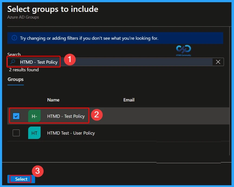The width and height of the screenshot is (234, 187).
Task: Check the HTMD Test - User Policy checkbox
Action: tap(16, 133)
